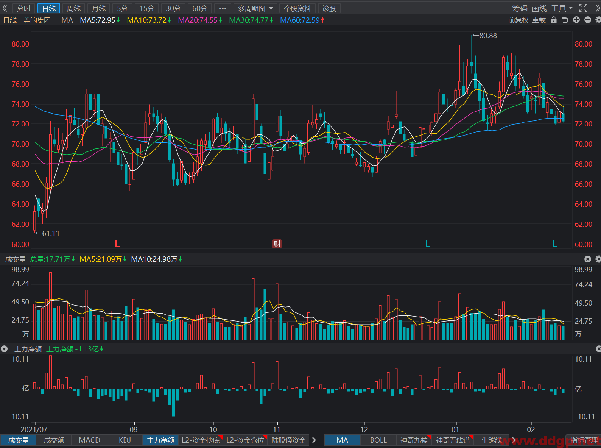Screen dimensions: 601x448
Task: Click 重载 reload data button
Action: 539,20
